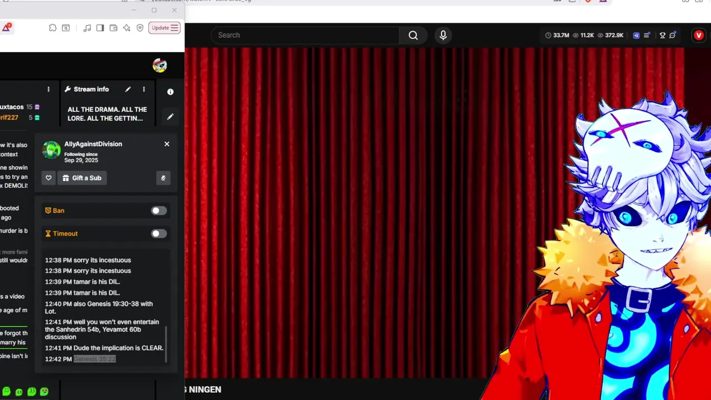
Task: Open the red V account avatar
Action: (699, 35)
